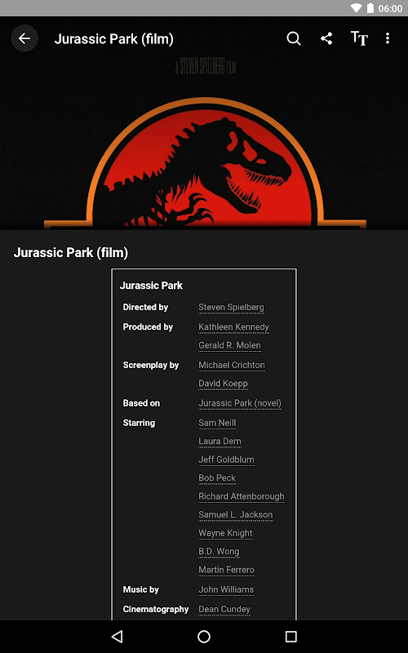Open the Richard Attenborough link
This screenshot has height=653, width=408.
(242, 496)
